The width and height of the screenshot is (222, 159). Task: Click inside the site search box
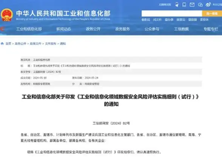coord(172,14)
